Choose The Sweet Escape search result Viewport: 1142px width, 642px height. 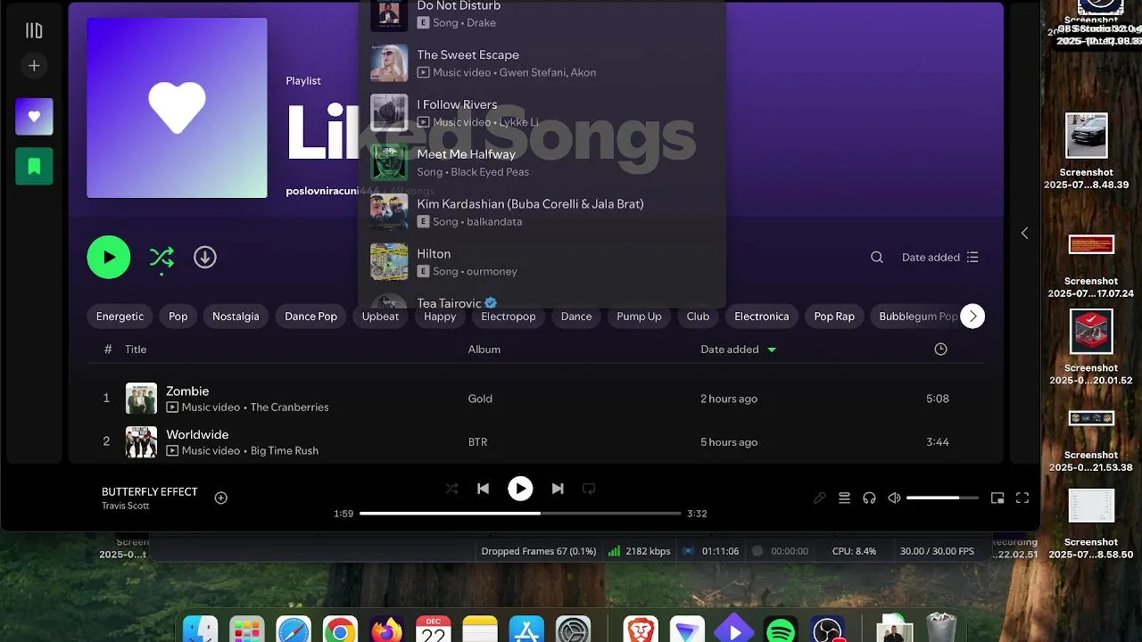click(542, 63)
